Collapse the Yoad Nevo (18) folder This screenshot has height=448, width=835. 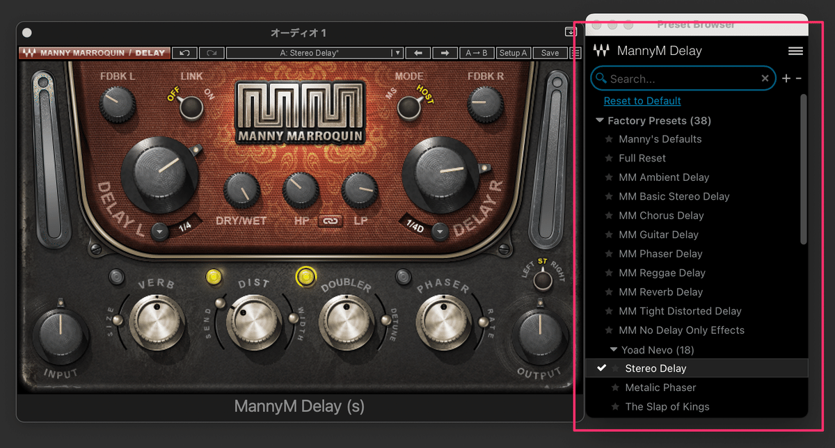point(614,350)
